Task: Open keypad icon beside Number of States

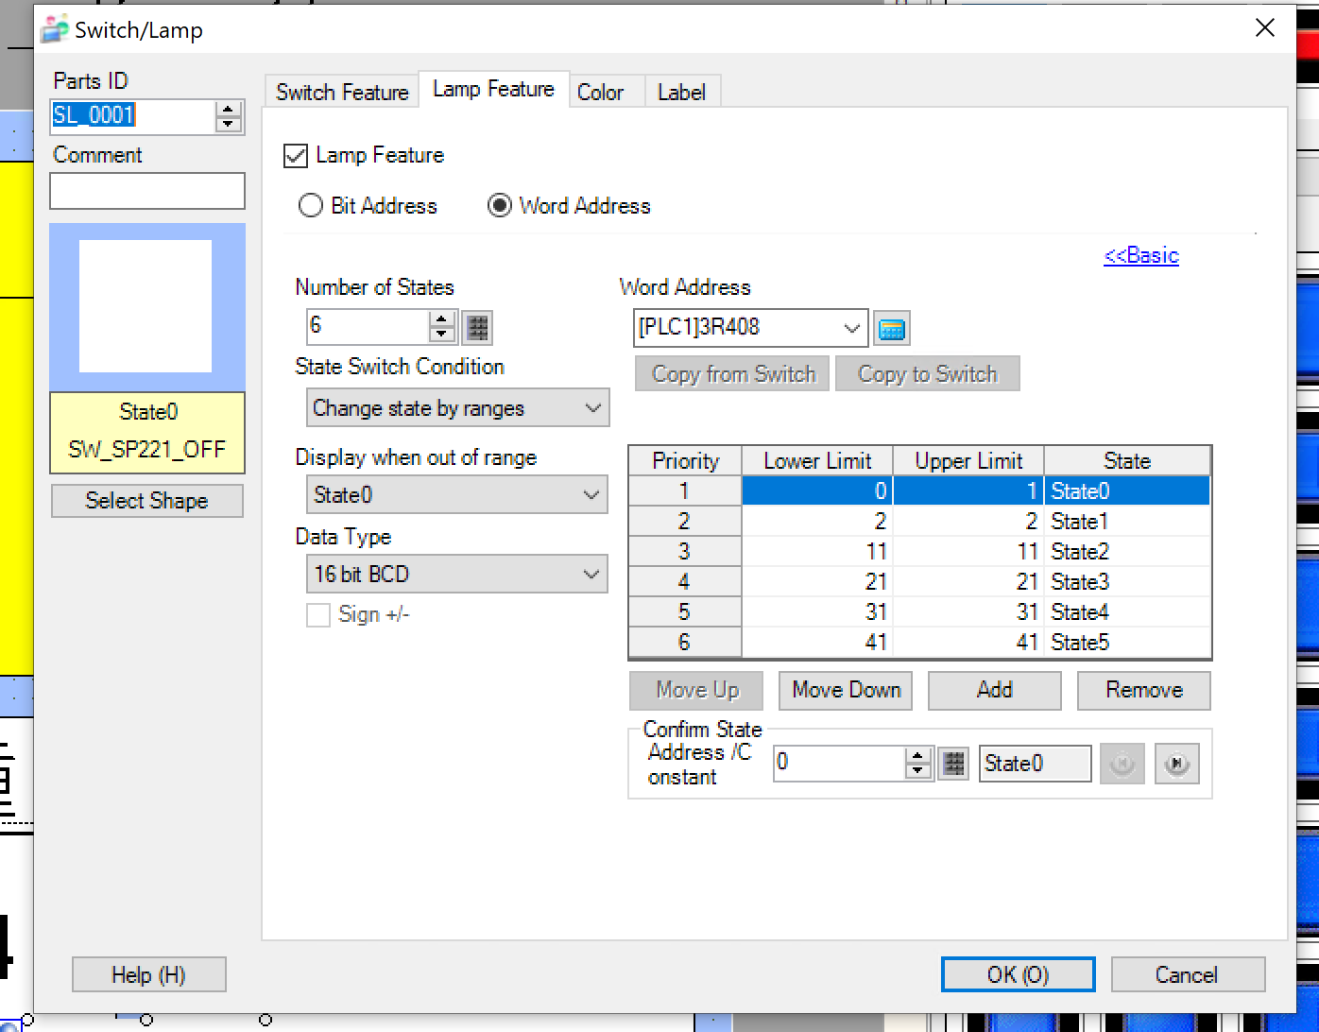Action: point(478,327)
